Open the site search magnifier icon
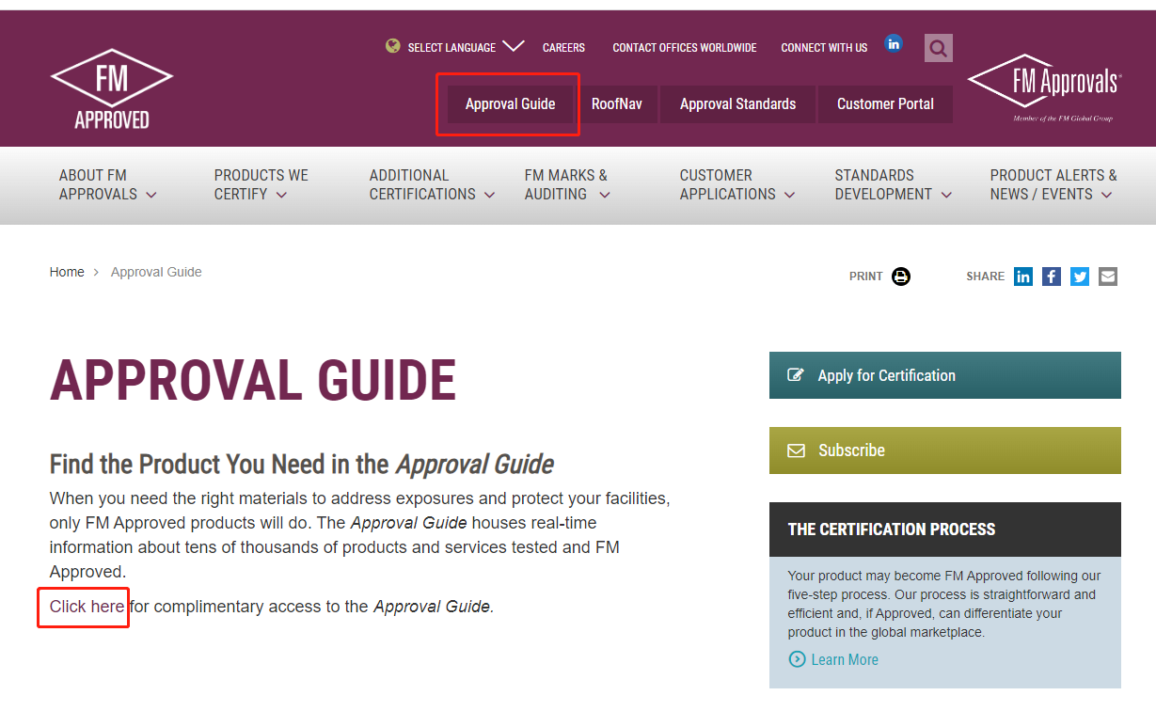1156x727 pixels. (938, 48)
